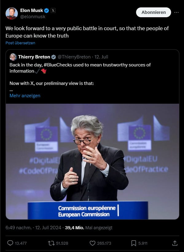
Task: Click the Elon Musk display name
Action: (x=32, y=10)
